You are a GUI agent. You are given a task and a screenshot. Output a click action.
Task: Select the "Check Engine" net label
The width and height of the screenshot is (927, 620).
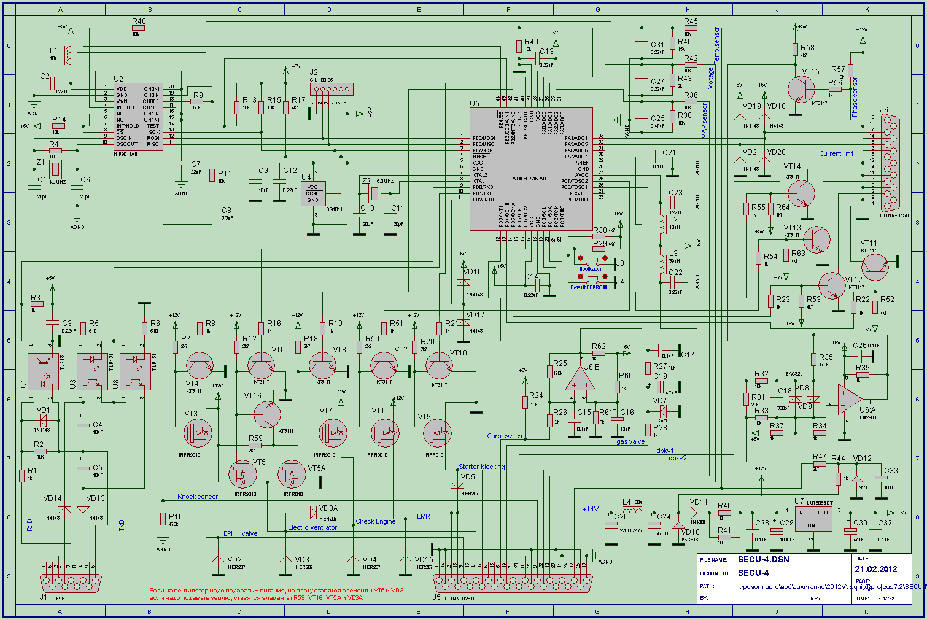[375, 521]
